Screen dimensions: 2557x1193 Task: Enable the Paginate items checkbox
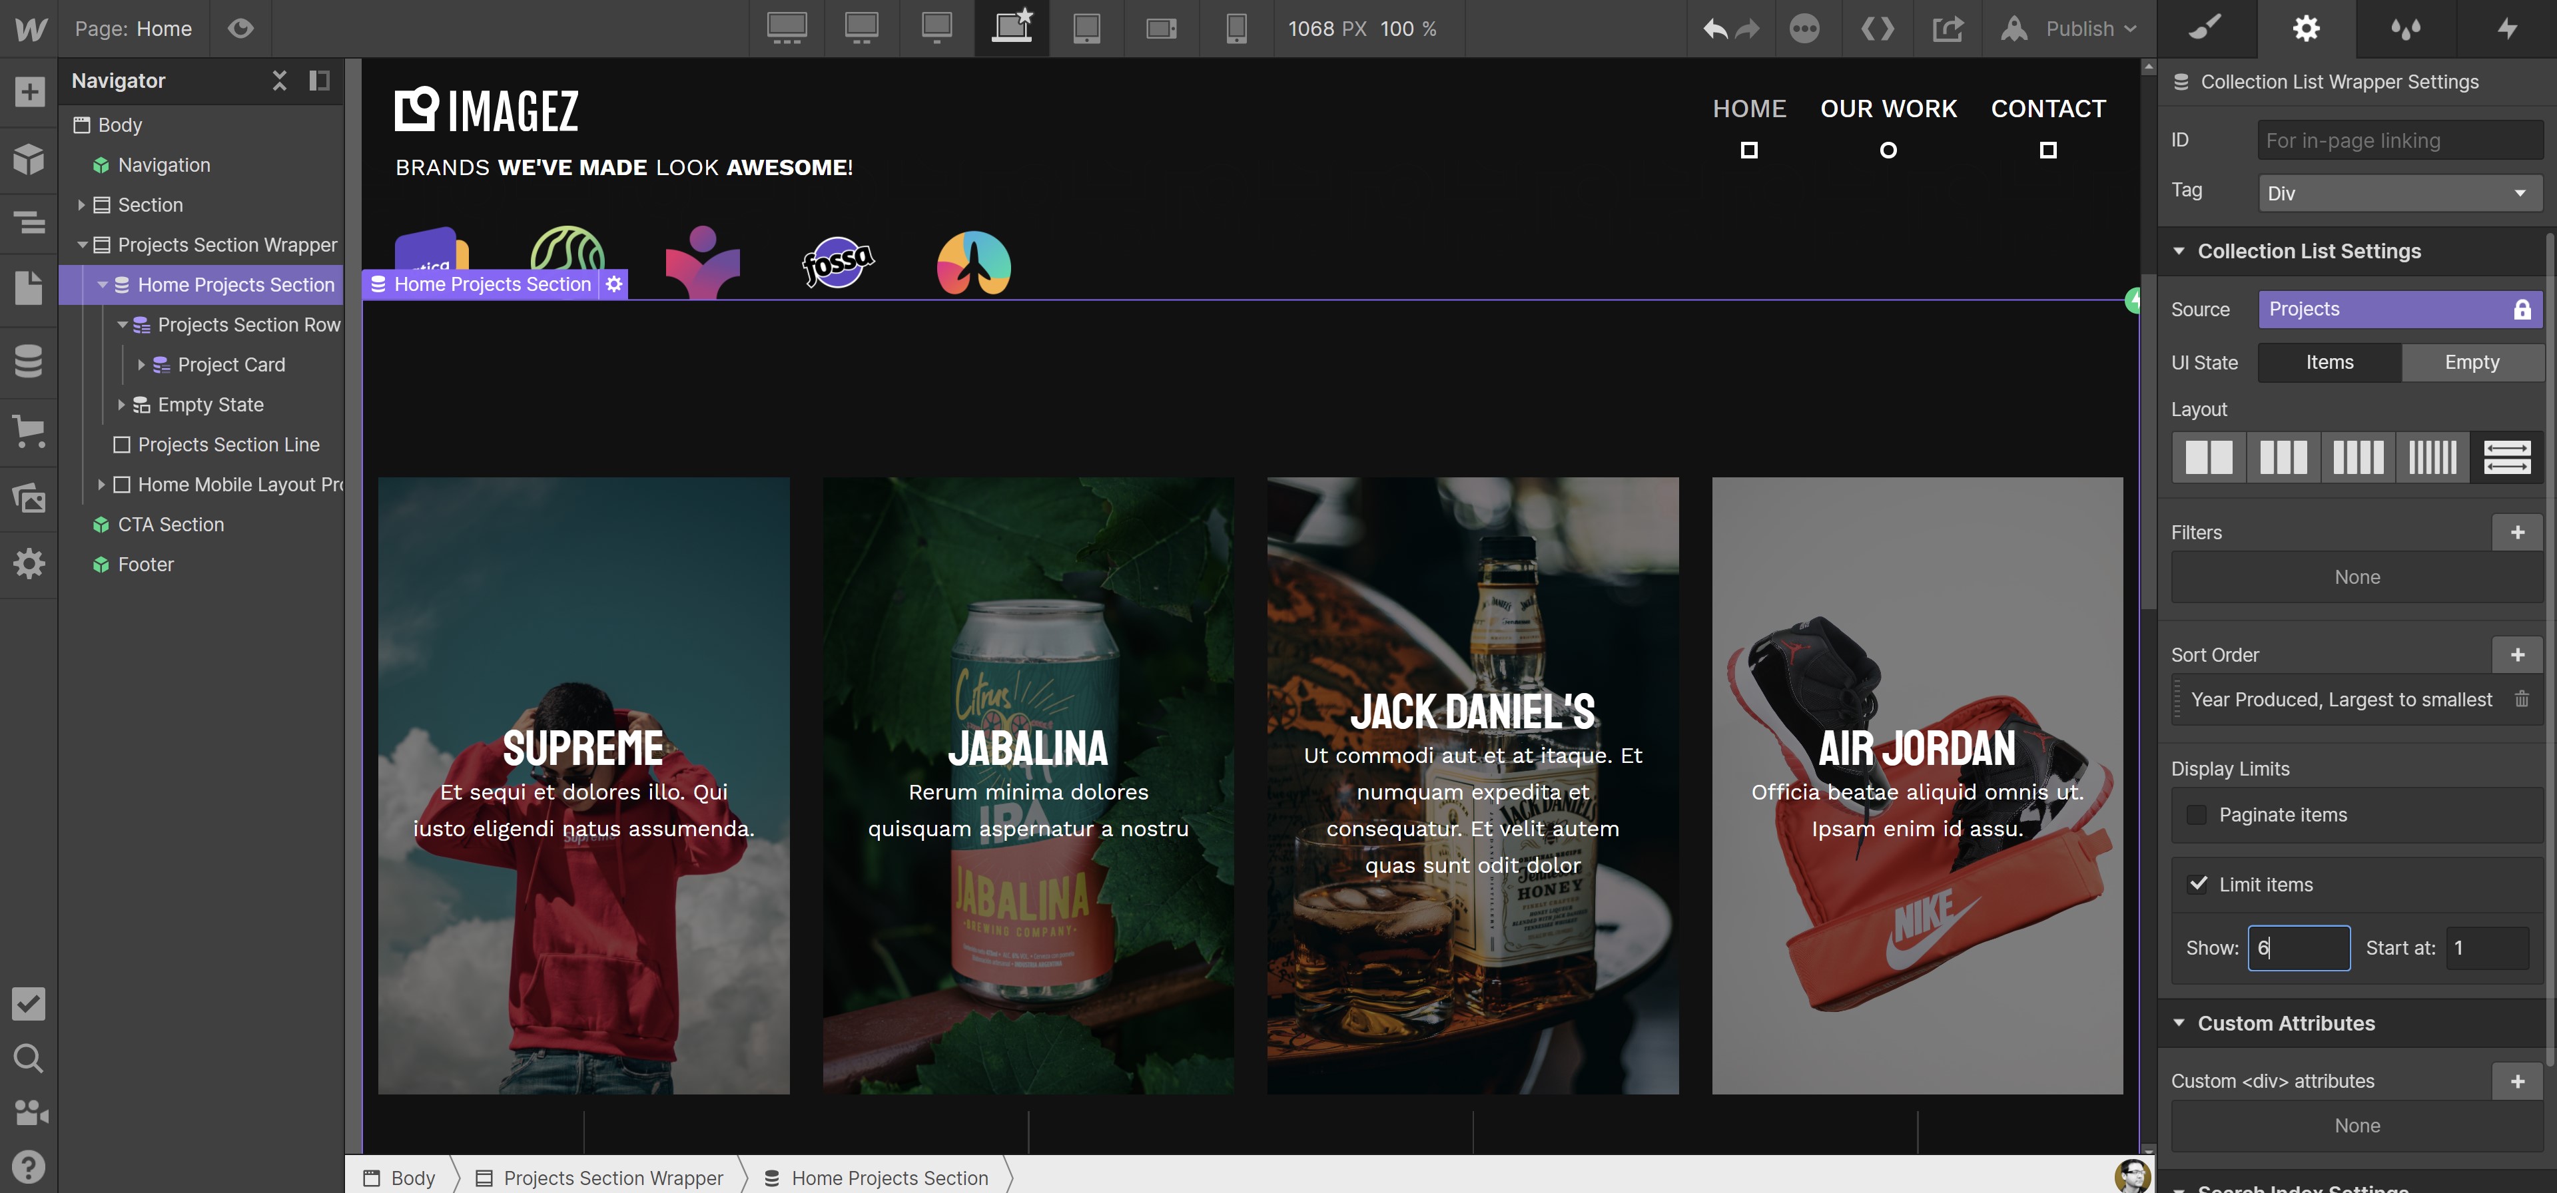point(2197,815)
